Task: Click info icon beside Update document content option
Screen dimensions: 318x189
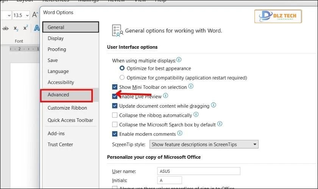Action: click(x=214, y=105)
